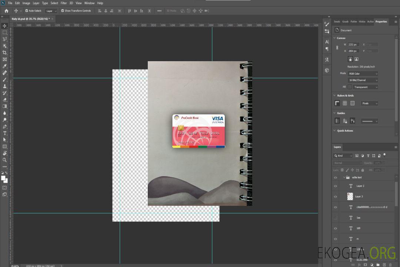The image size is (400, 267).
Task: Click the landscape canvas orientation icon
Action: point(356,59)
